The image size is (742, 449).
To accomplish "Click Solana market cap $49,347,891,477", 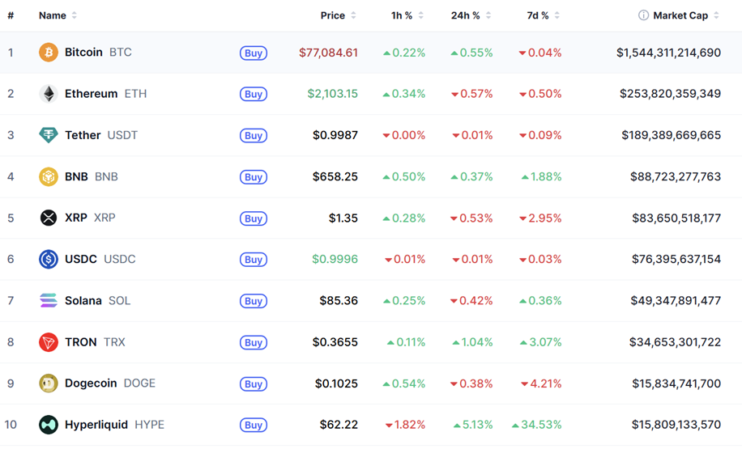I will point(676,301).
